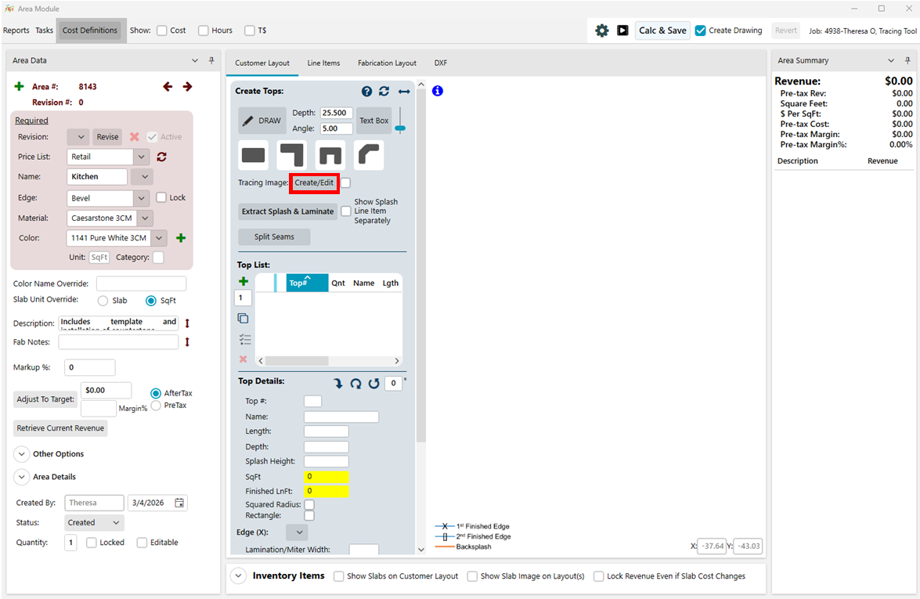Open the Color dropdown

coord(159,238)
